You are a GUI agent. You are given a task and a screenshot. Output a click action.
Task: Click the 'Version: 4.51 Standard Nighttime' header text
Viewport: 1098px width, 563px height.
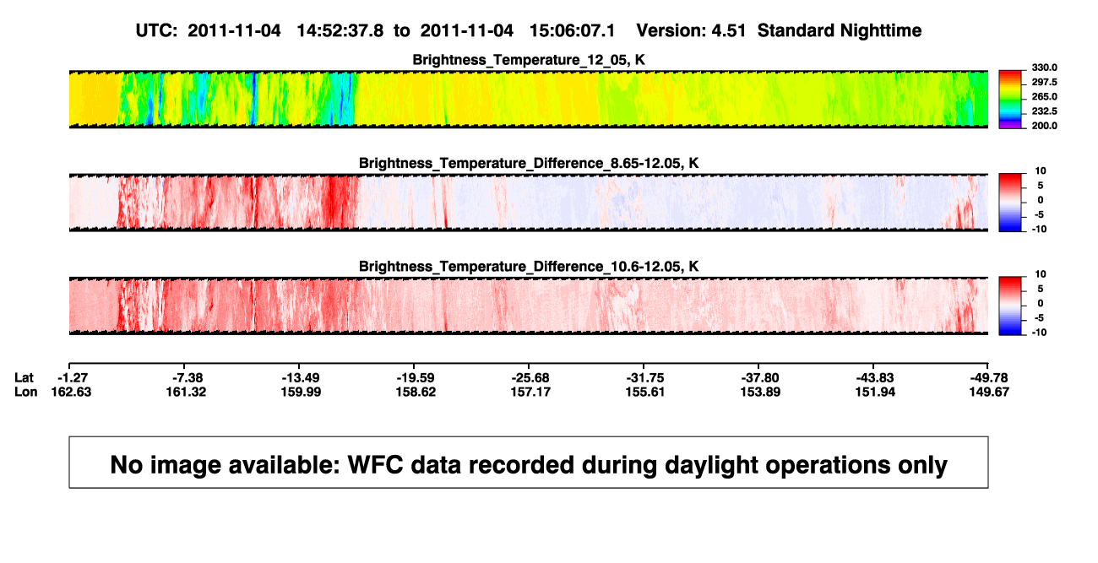click(779, 31)
